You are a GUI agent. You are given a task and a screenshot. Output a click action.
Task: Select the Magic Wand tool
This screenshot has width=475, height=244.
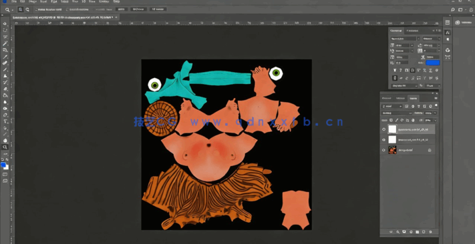coord(5,43)
